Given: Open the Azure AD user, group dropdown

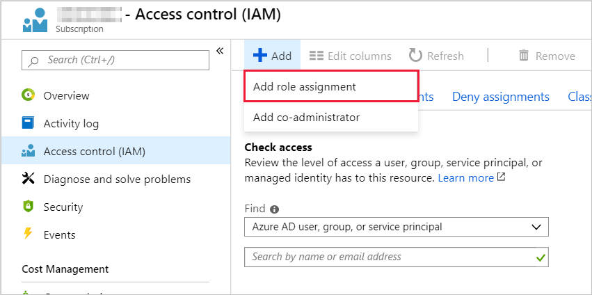Looking at the screenshot, I should click(x=397, y=227).
